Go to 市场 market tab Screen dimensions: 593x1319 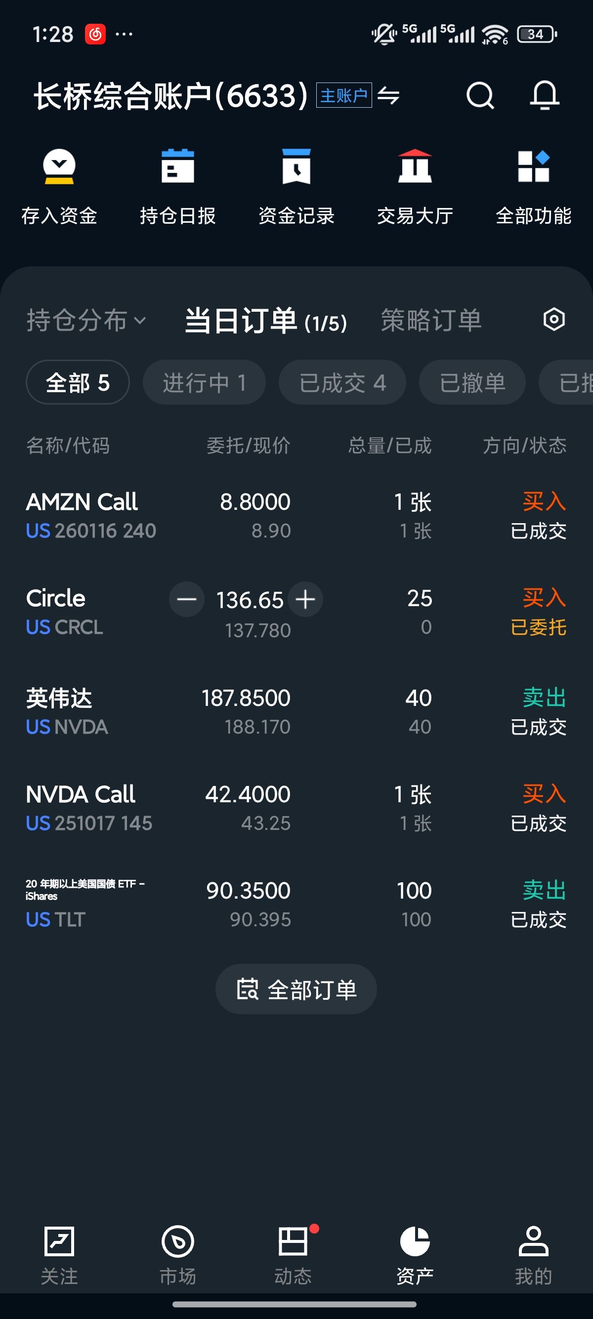click(178, 1254)
